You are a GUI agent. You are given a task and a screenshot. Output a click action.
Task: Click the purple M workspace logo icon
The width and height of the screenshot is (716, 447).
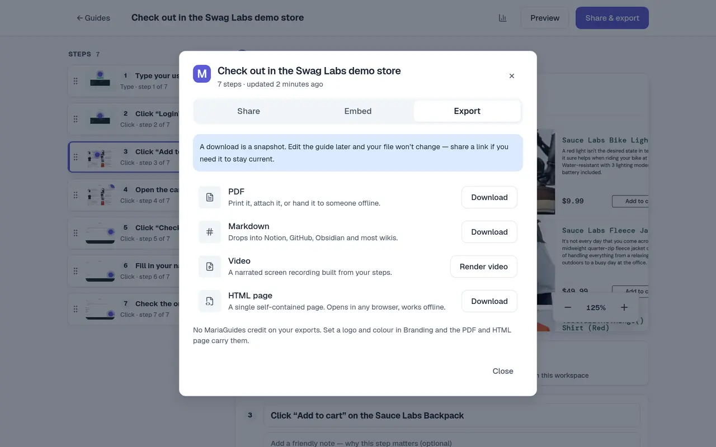coord(202,74)
